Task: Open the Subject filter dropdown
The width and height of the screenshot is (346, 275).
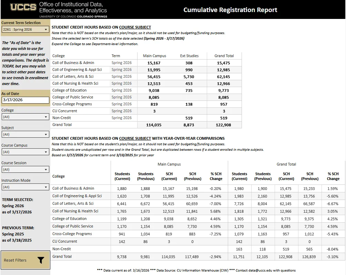Action: coord(47,135)
